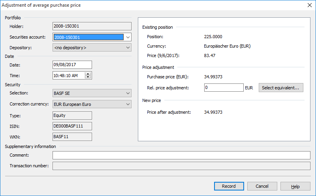Click into the Date field
The width and height of the screenshot is (316, 196).
pyautogui.click(x=72, y=65)
